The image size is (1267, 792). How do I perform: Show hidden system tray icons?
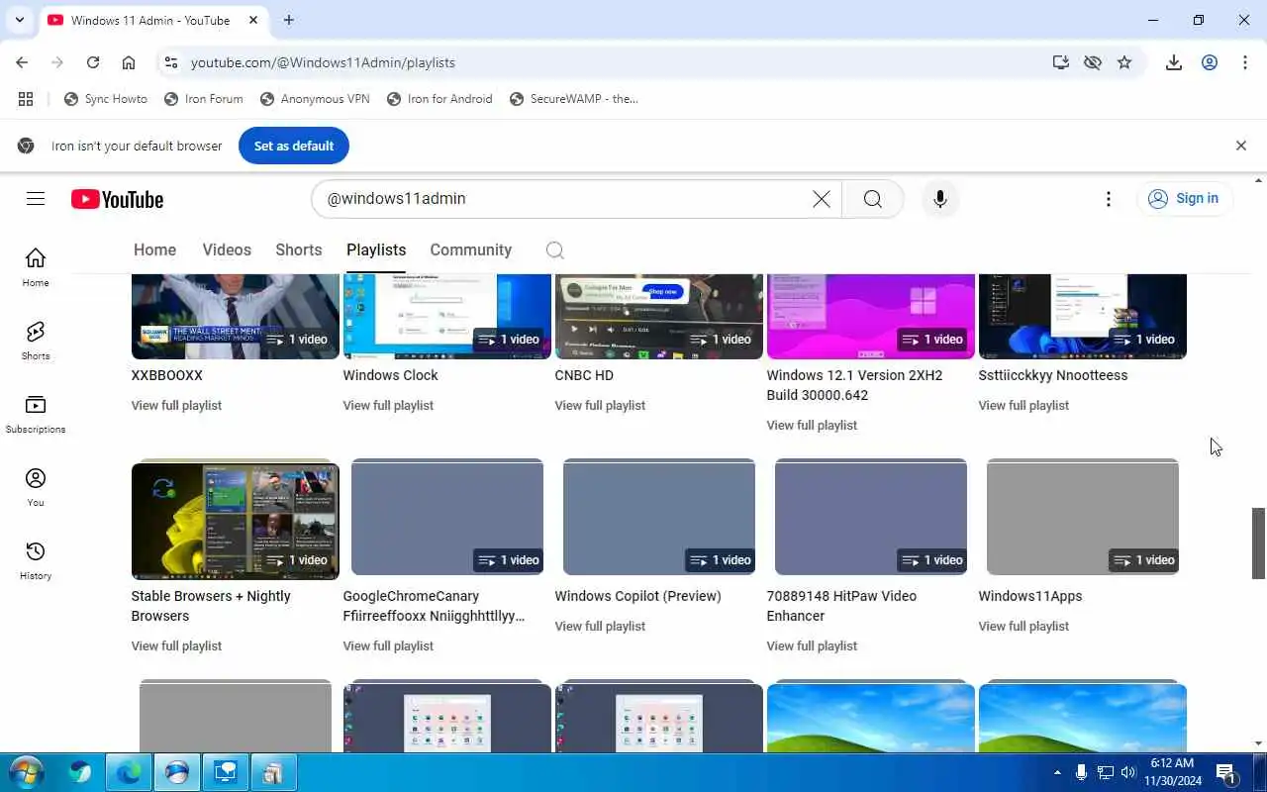(x=1057, y=772)
